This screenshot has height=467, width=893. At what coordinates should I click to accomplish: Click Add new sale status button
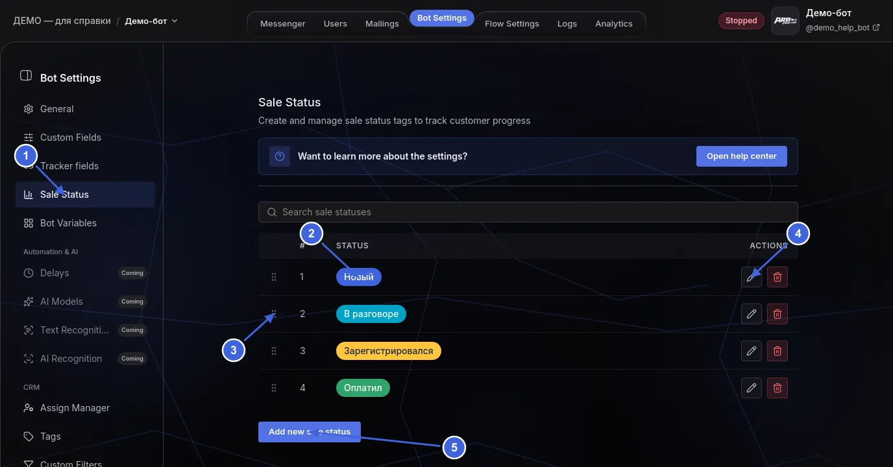[x=310, y=432]
